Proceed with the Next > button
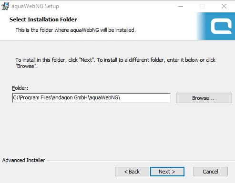Viewport: 235px width, 183px height. click(x=167, y=172)
